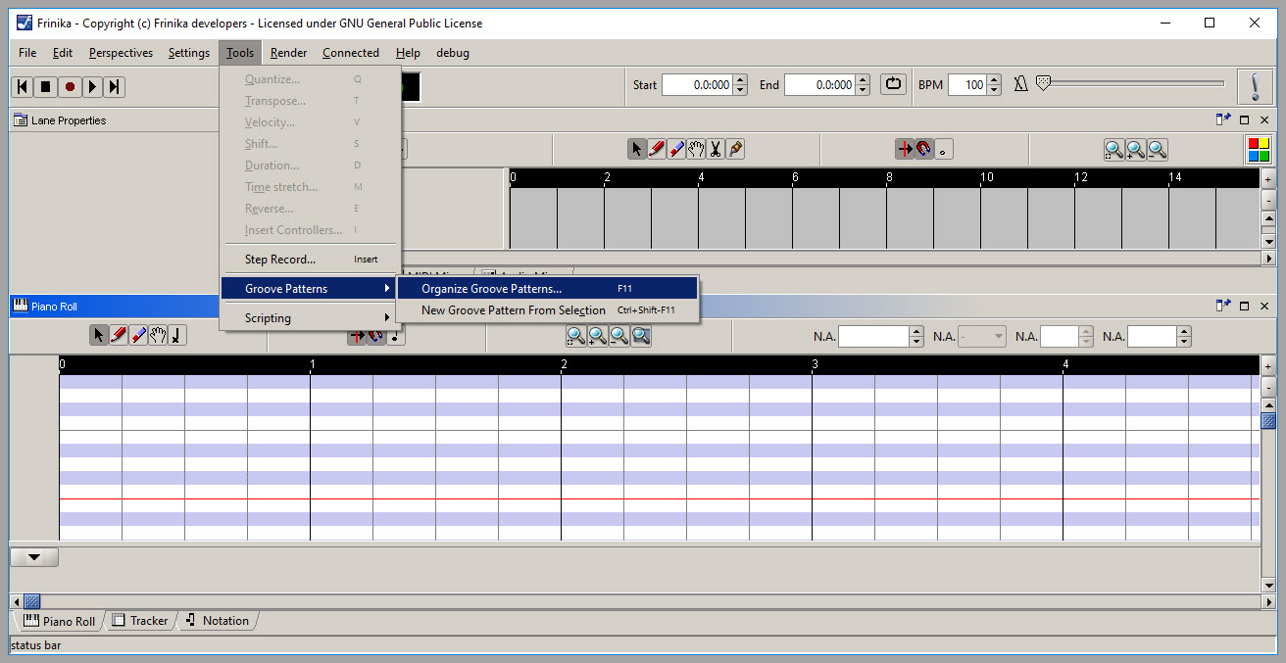1286x663 pixels.
Task: Click first N.A. field in Piano Roll
Action: [x=873, y=336]
